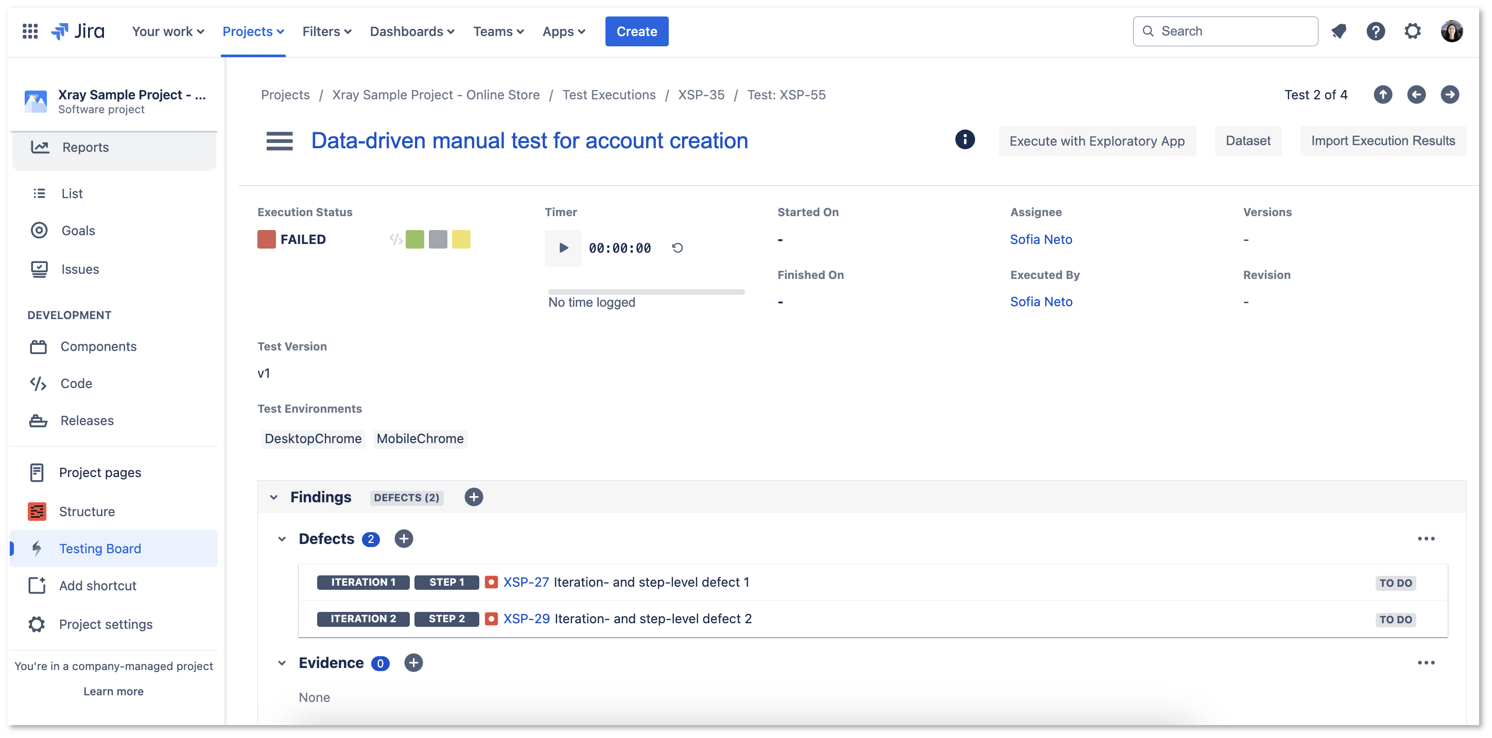Open Issues in the sidebar
The image size is (1492, 738).
pyautogui.click(x=113, y=269)
